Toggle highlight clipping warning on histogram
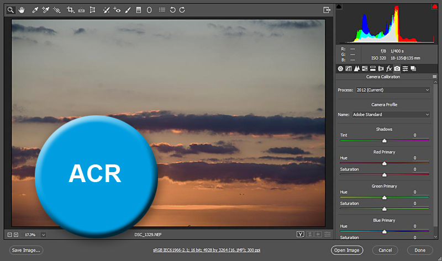The height and width of the screenshot is (261, 442). coord(434,7)
